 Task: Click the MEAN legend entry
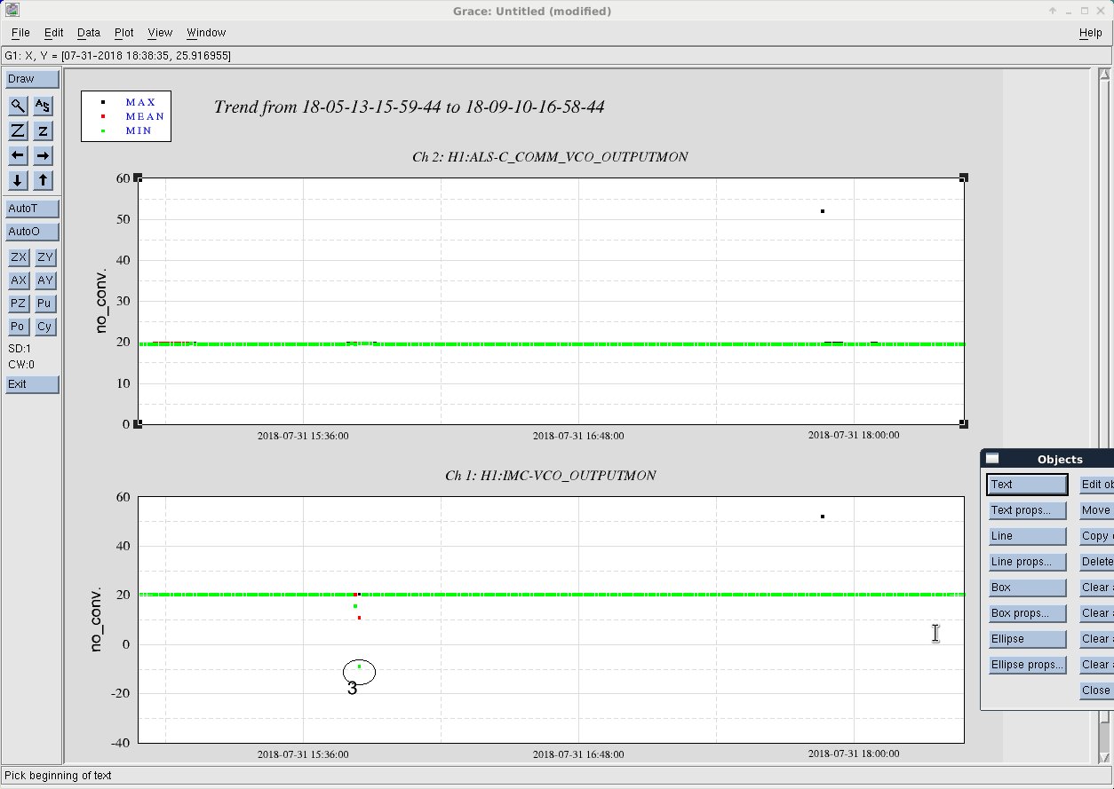click(145, 116)
